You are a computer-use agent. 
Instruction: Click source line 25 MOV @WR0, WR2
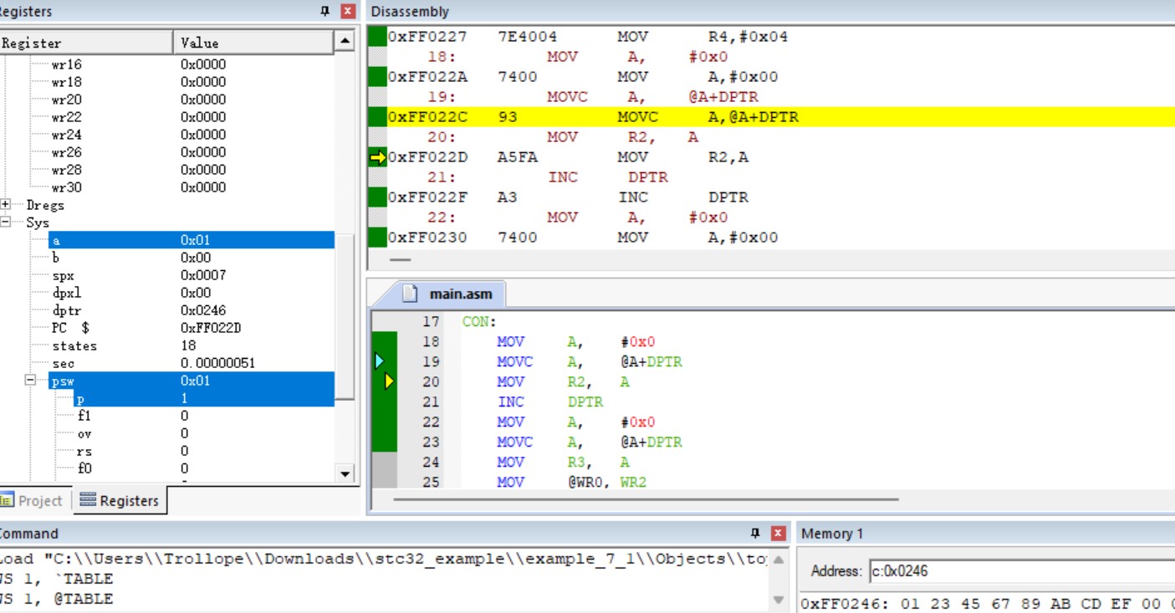click(572, 482)
